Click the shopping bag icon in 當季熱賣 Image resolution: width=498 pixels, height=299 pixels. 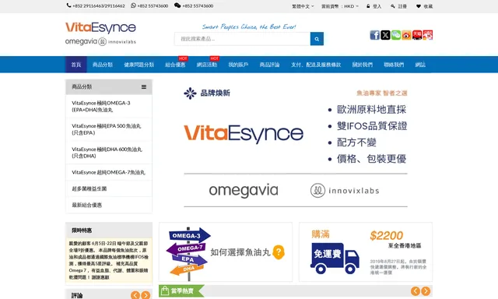coord(164,290)
